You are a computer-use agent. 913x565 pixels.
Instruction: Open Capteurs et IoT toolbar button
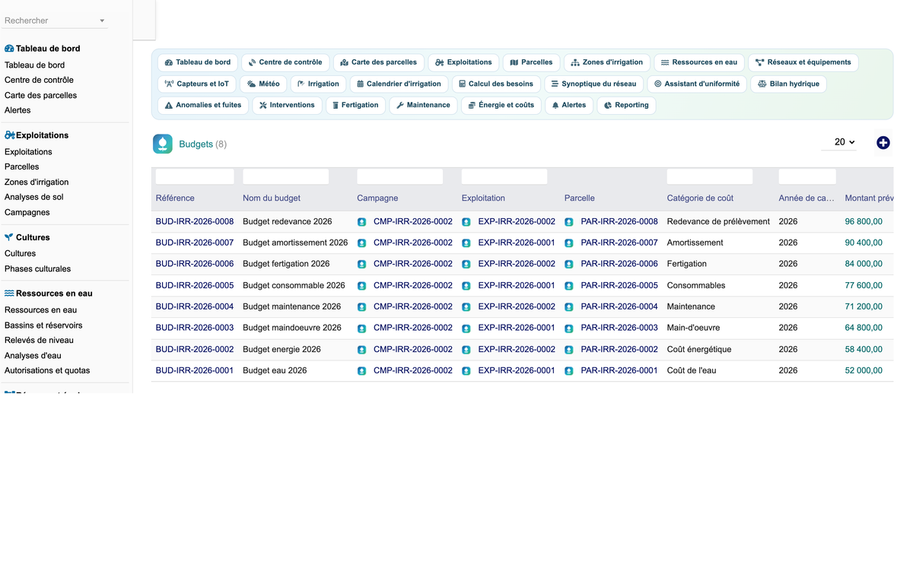click(x=197, y=84)
